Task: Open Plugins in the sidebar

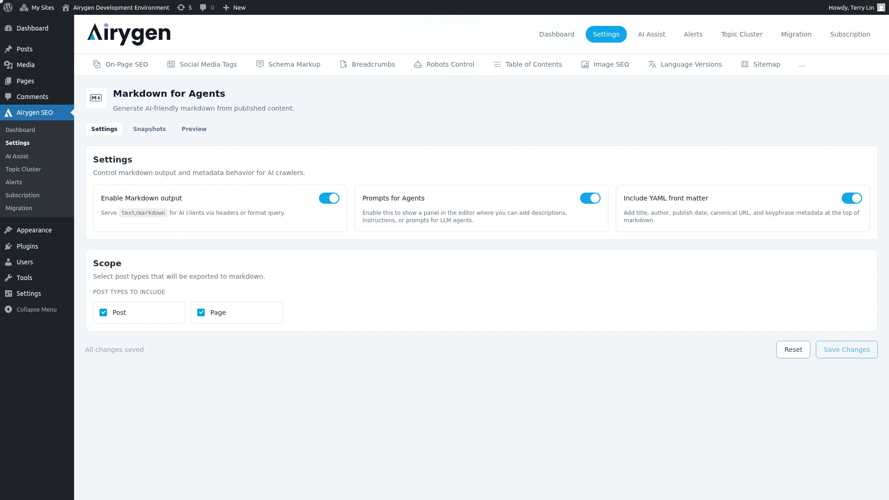Action: [x=37, y=246]
